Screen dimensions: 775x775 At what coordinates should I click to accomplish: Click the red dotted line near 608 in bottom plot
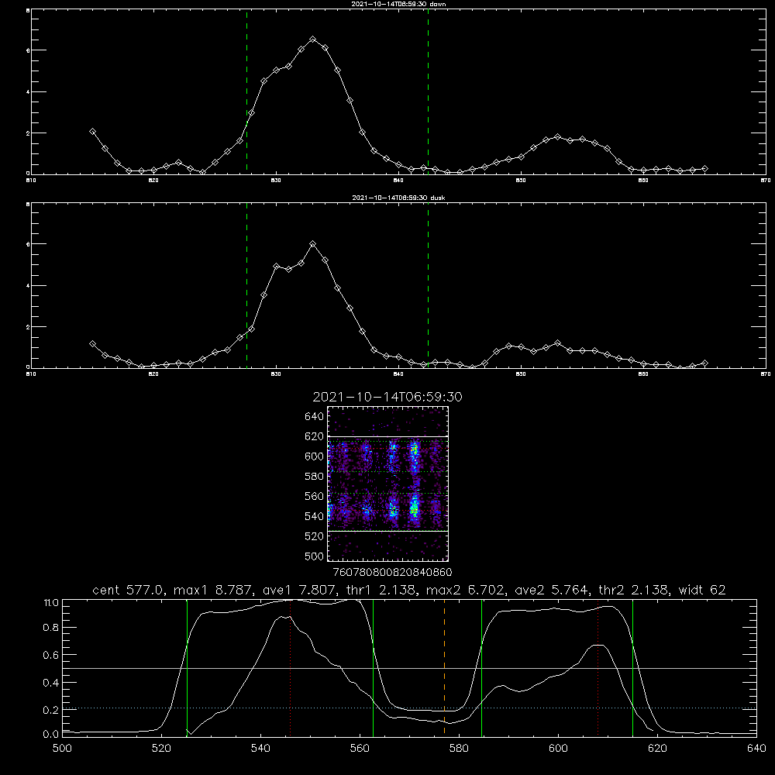(x=598, y=668)
